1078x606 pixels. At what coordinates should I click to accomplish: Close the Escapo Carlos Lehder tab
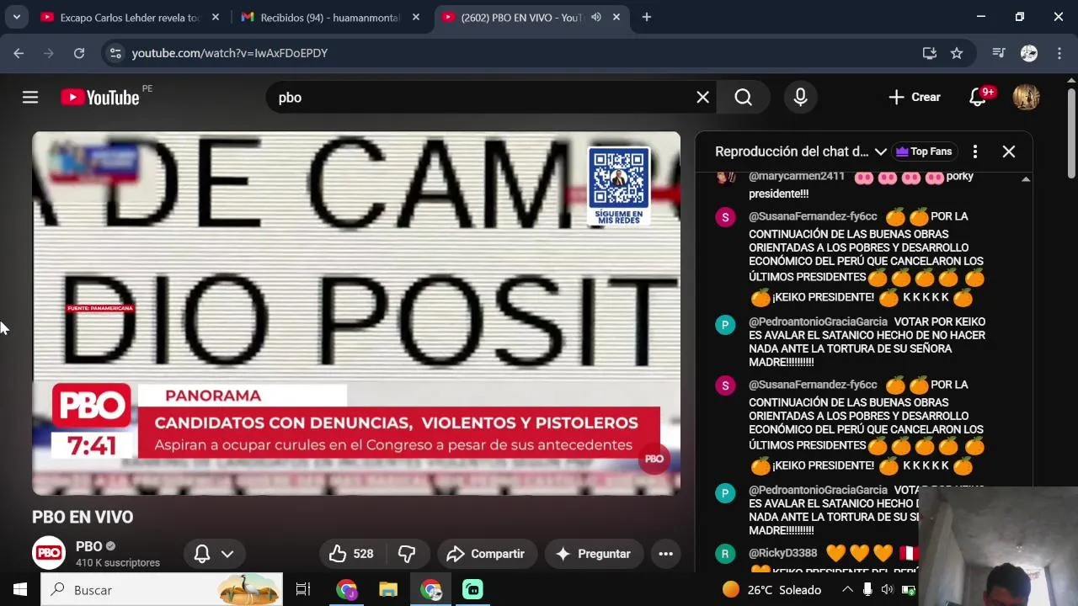(216, 17)
